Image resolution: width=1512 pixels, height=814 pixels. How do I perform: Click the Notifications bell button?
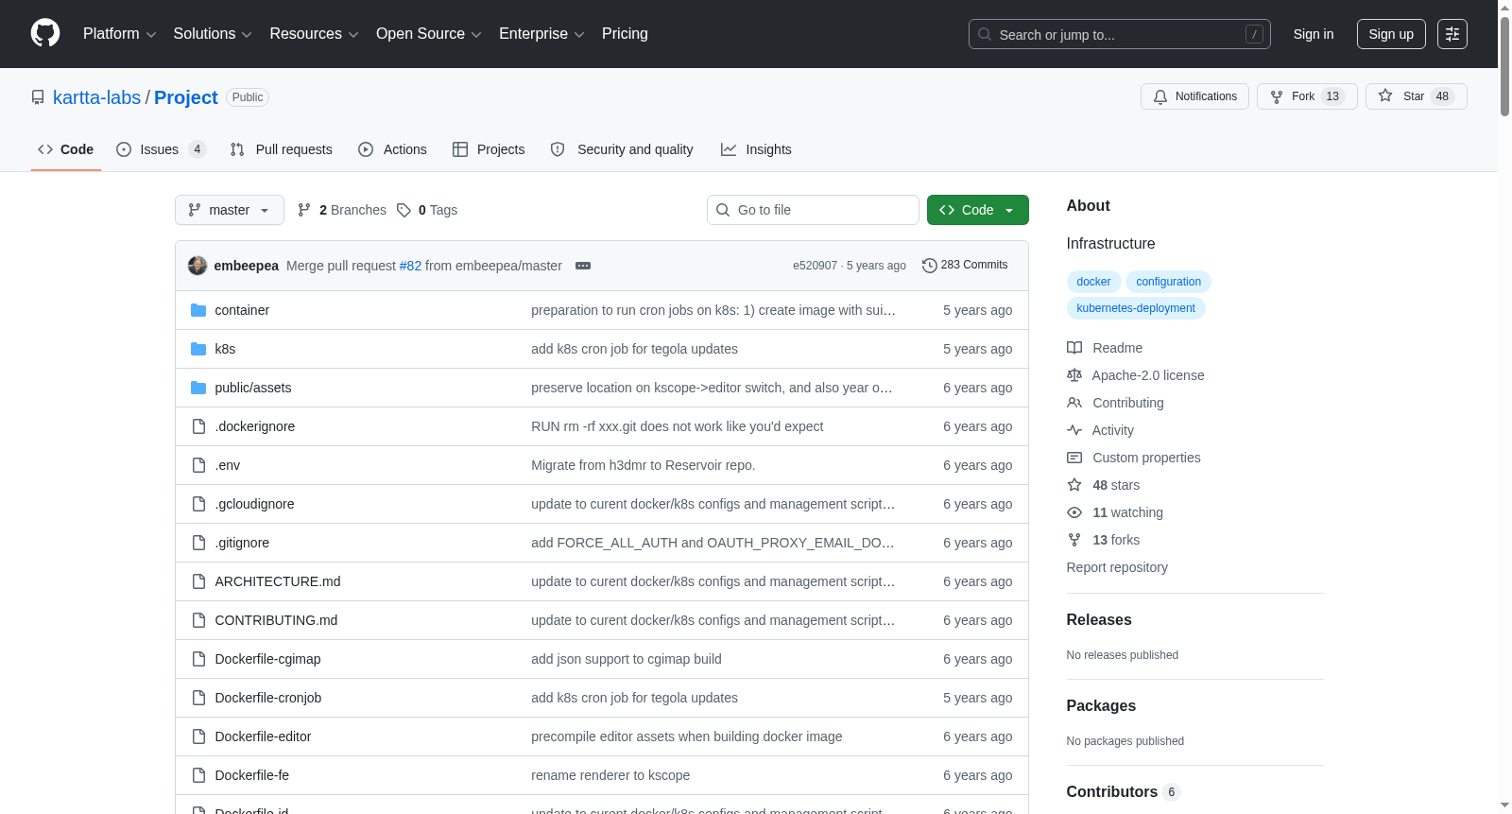pos(1194,96)
